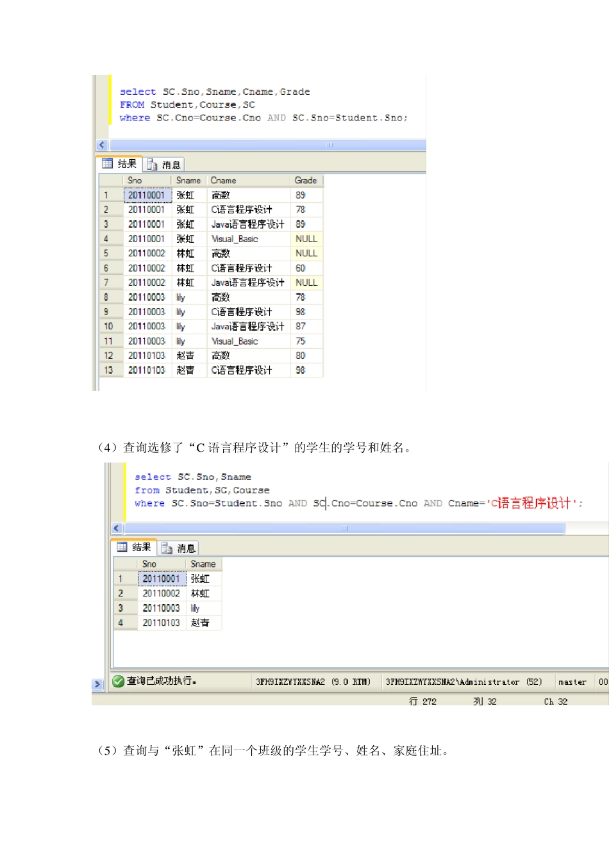The height and width of the screenshot is (861, 609).
Task: Select the Java语言程序设计 cell in row 10
Action: (x=248, y=327)
